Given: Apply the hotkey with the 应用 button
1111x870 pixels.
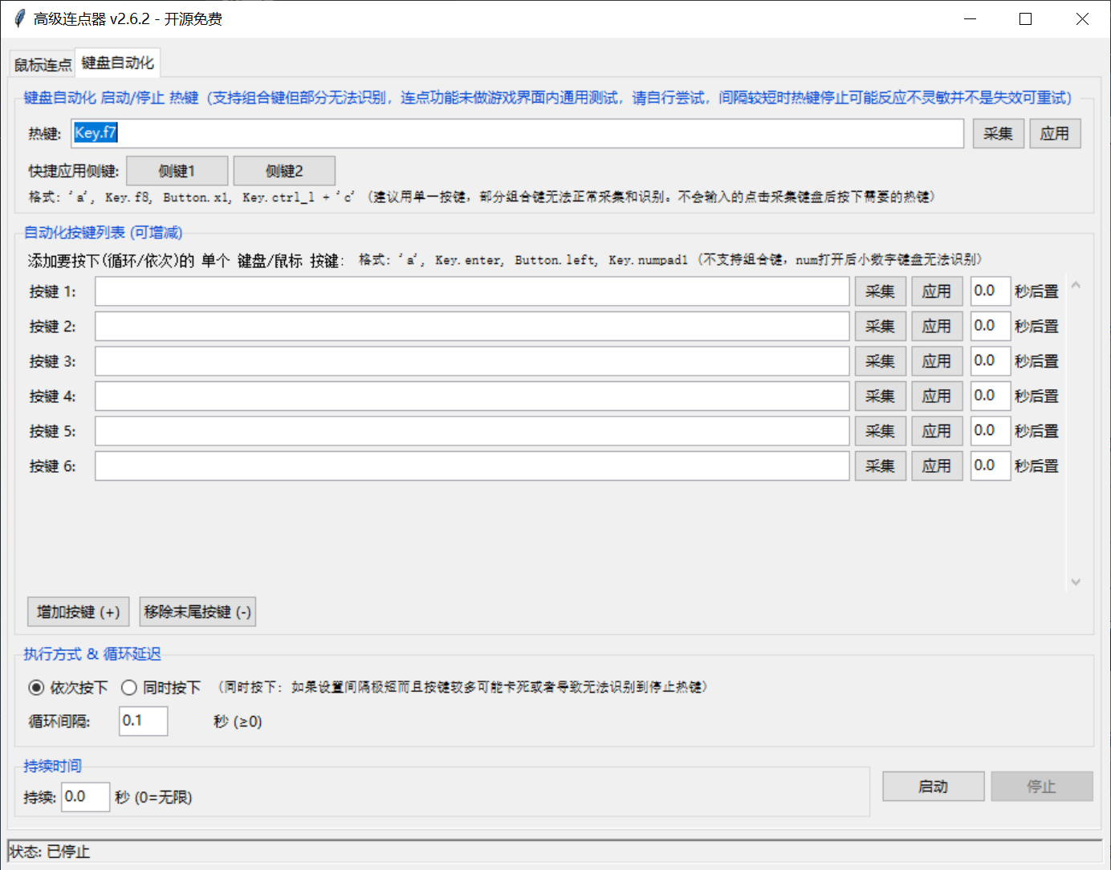Looking at the screenshot, I should [1054, 134].
